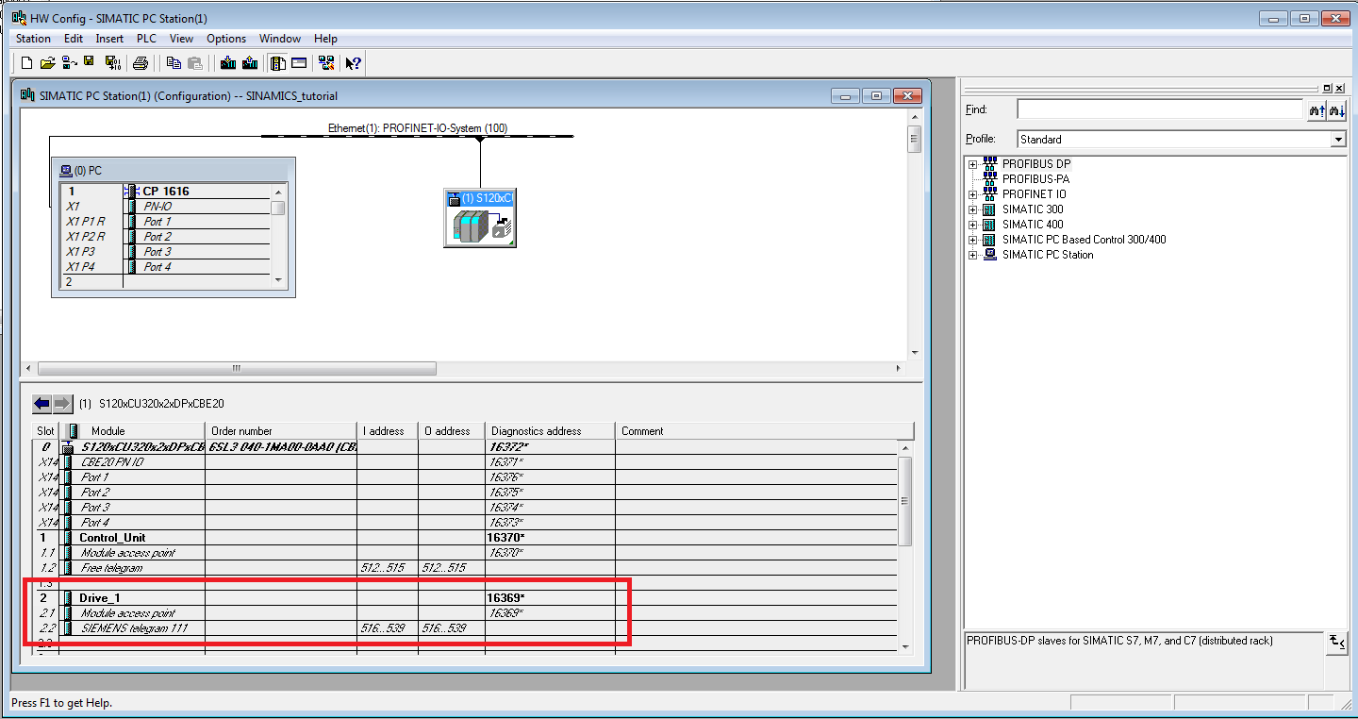Open the PLC menu

(x=146, y=39)
